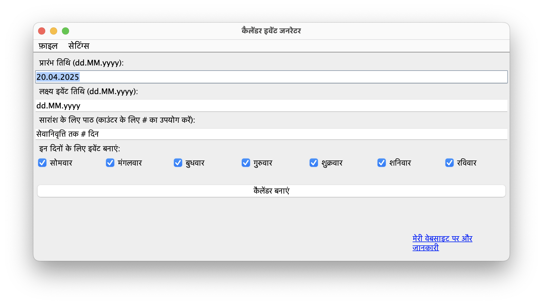Image resolution: width=543 pixels, height=305 pixels.
Task: Maximize the window with the green button
Action: click(x=65, y=31)
